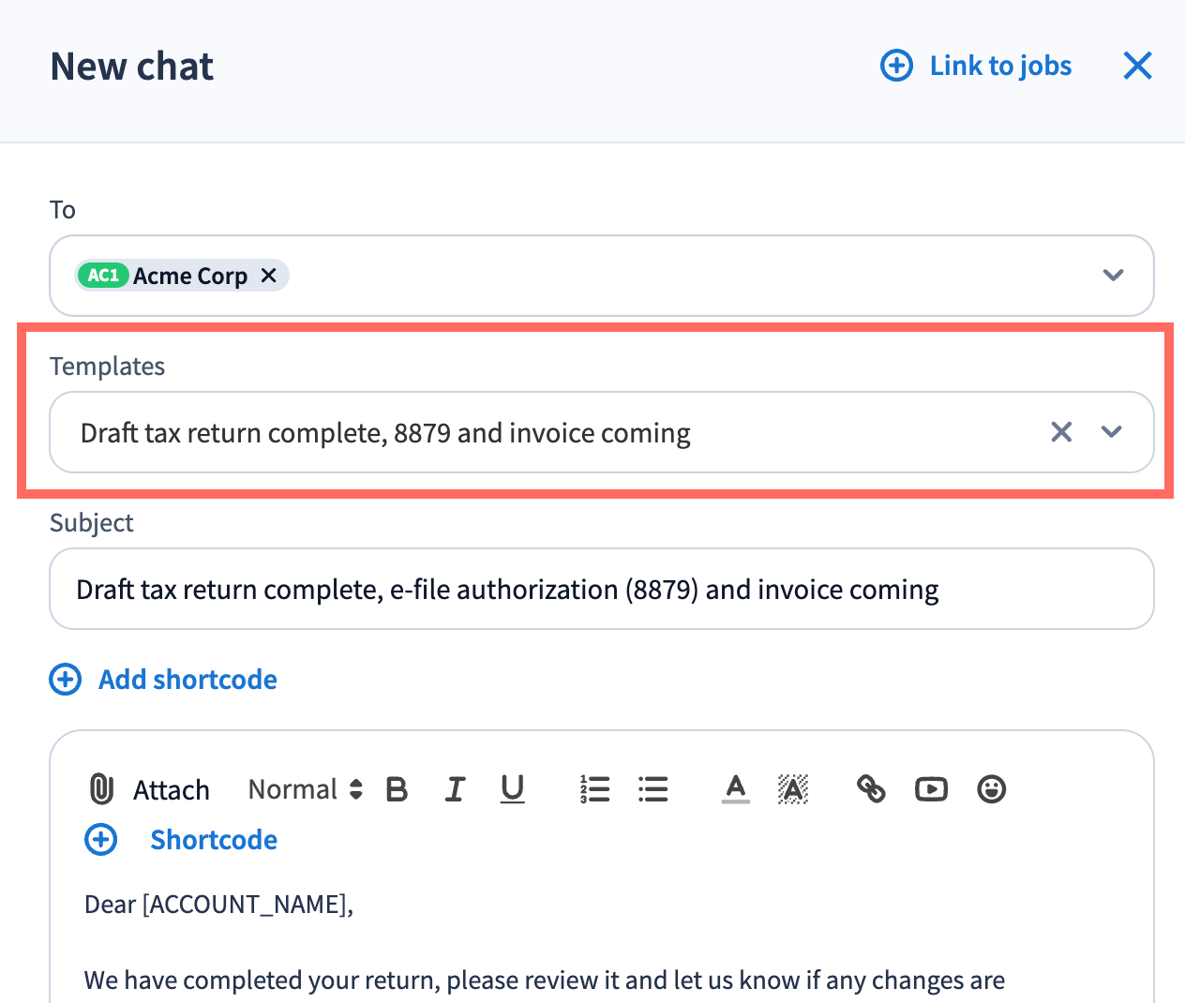Insert a hyperlink using the link icon

tap(871, 789)
